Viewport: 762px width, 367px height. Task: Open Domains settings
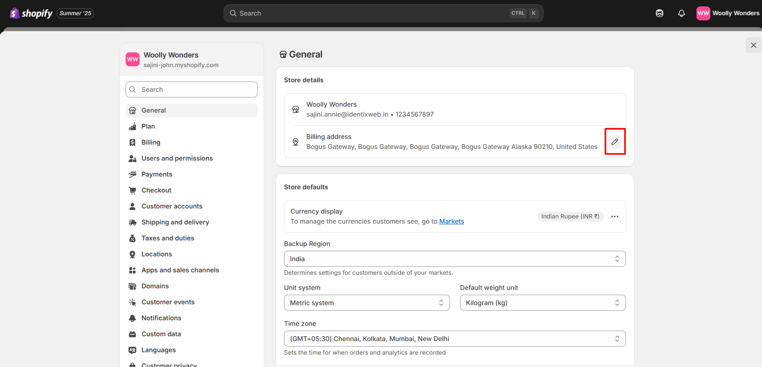point(192,286)
